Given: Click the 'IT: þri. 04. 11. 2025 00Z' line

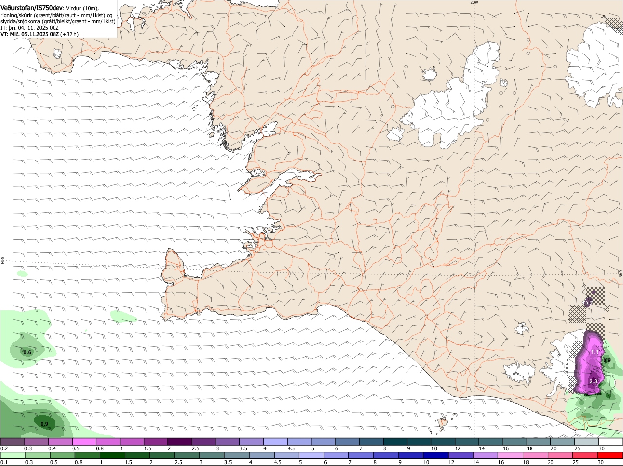Looking at the screenshot, I should (30, 28).
